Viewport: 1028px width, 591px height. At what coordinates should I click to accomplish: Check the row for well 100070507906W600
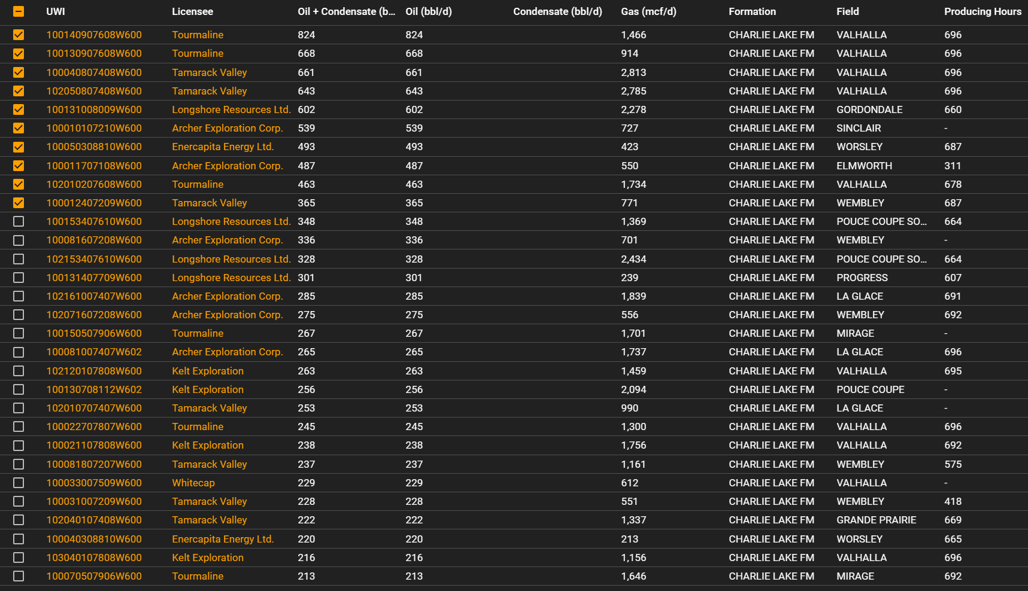point(19,576)
